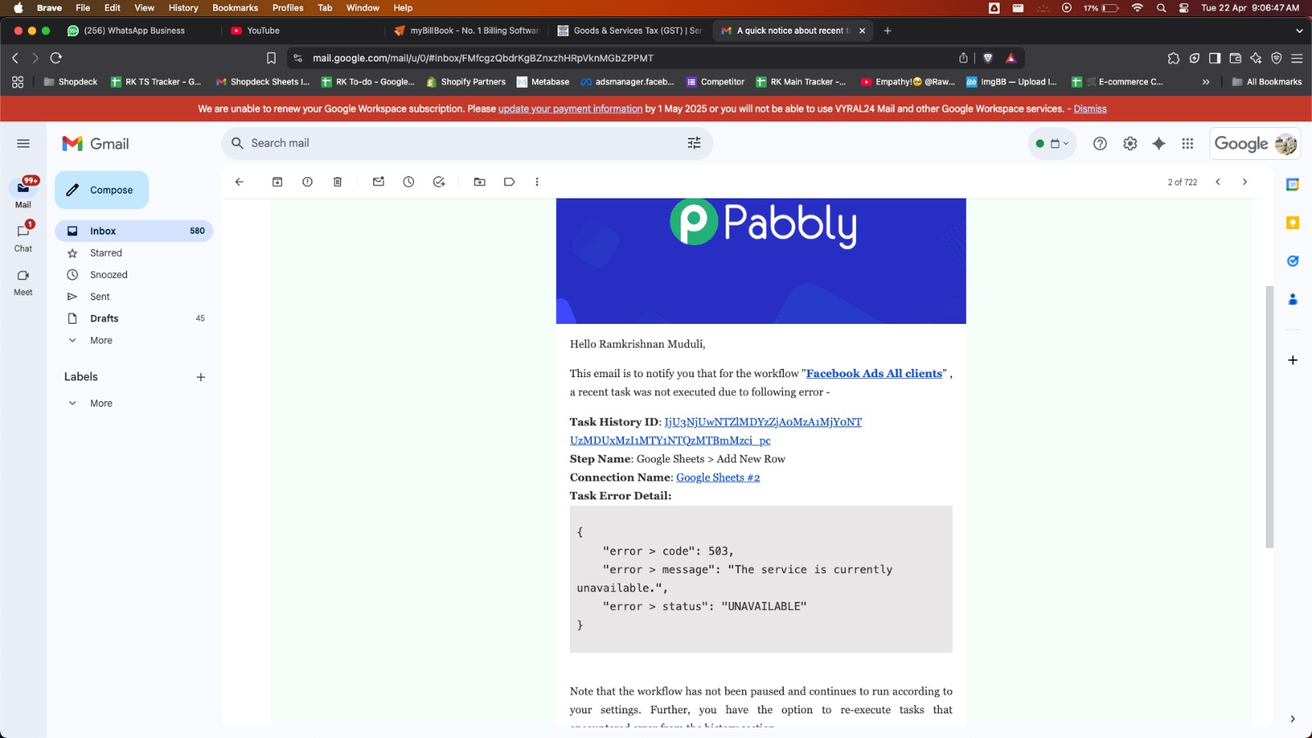
Task: Open the Sent folder
Action: click(134, 297)
